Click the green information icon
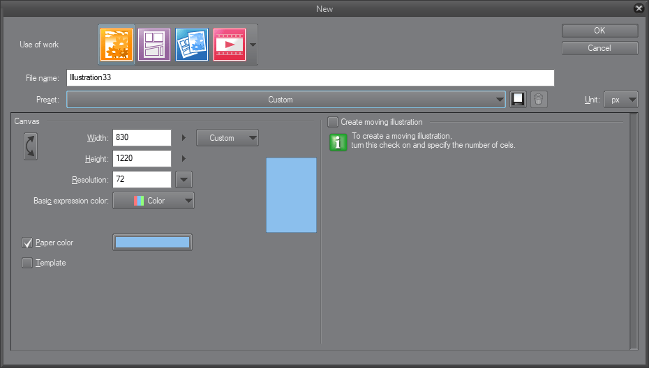Viewport: 649px width, 368px height. [x=338, y=142]
